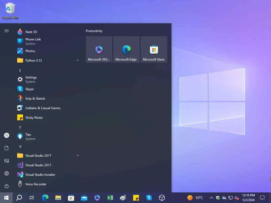271x203 pixels.
Task: Launch Microsoft Edge from the taskbar
Action: (45, 198)
